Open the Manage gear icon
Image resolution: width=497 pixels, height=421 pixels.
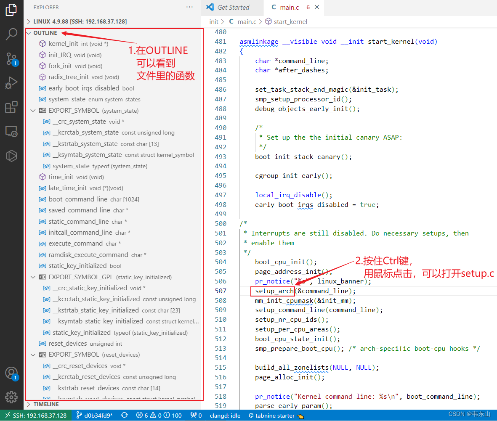click(11, 397)
